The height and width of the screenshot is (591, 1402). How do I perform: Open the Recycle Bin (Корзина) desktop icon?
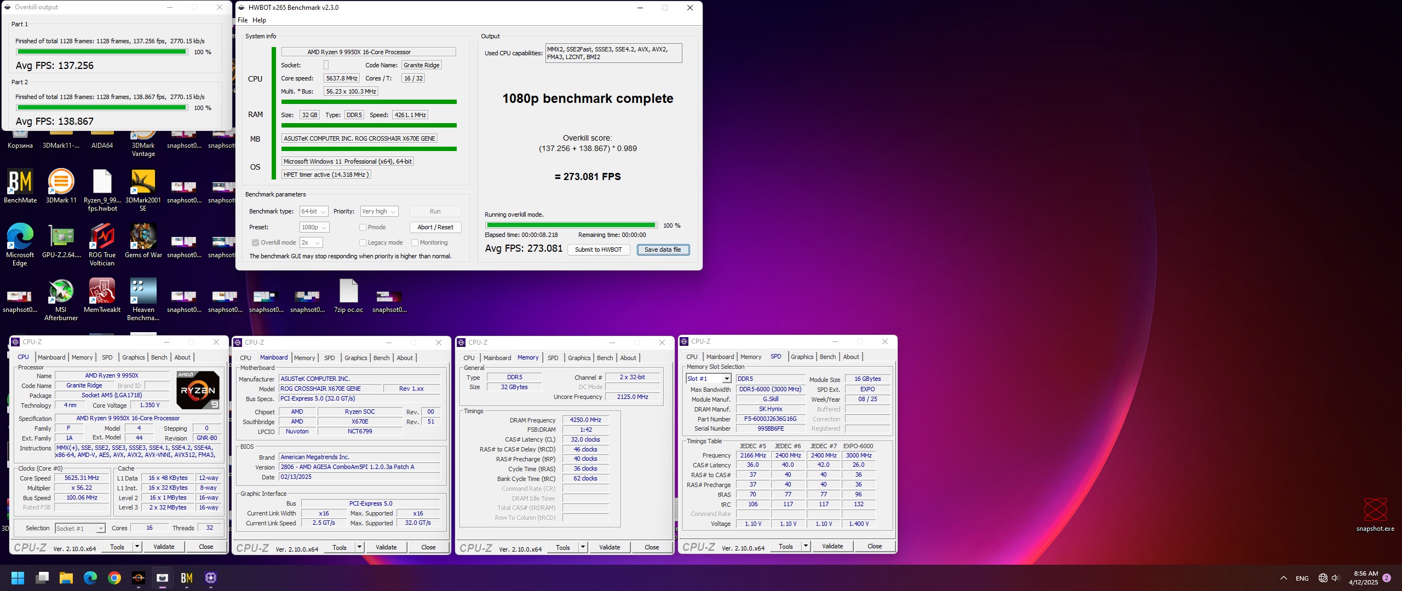[x=20, y=140]
